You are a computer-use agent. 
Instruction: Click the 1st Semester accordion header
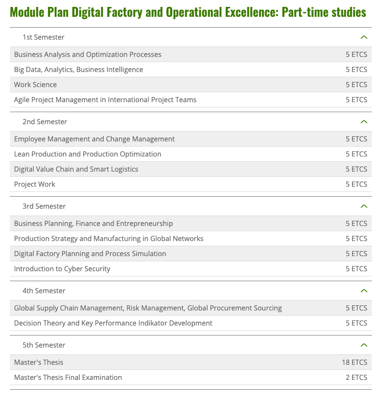(x=191, y=37)
